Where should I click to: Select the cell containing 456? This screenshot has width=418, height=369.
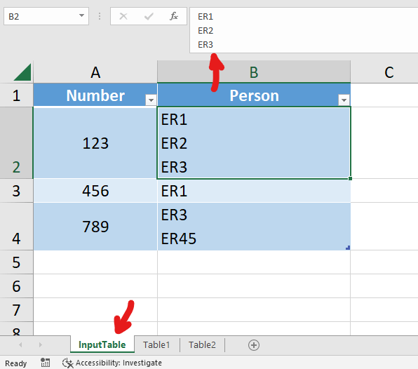(95, 191)
